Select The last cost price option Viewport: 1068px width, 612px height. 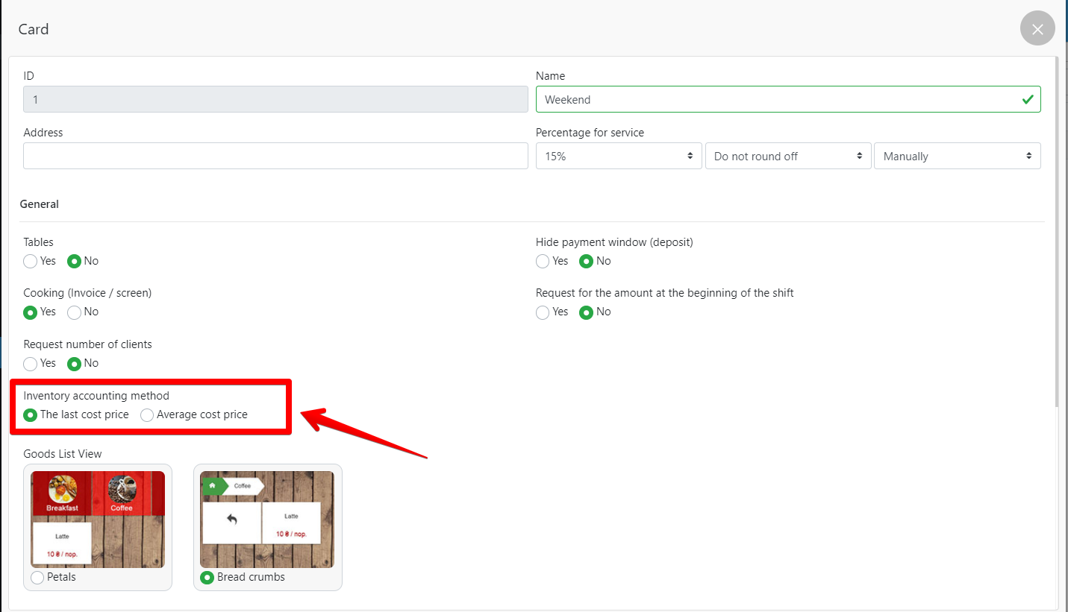tap(31, 414)
